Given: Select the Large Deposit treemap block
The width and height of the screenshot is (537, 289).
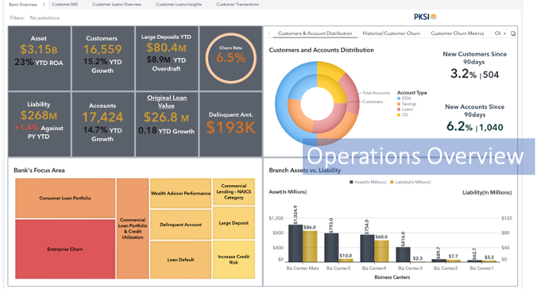Looking at the screenshot, I should coord(234,223).
